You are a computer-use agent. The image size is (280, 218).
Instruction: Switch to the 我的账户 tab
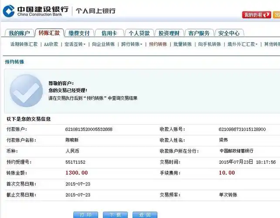pyautogui.click(x=19, y=33)
